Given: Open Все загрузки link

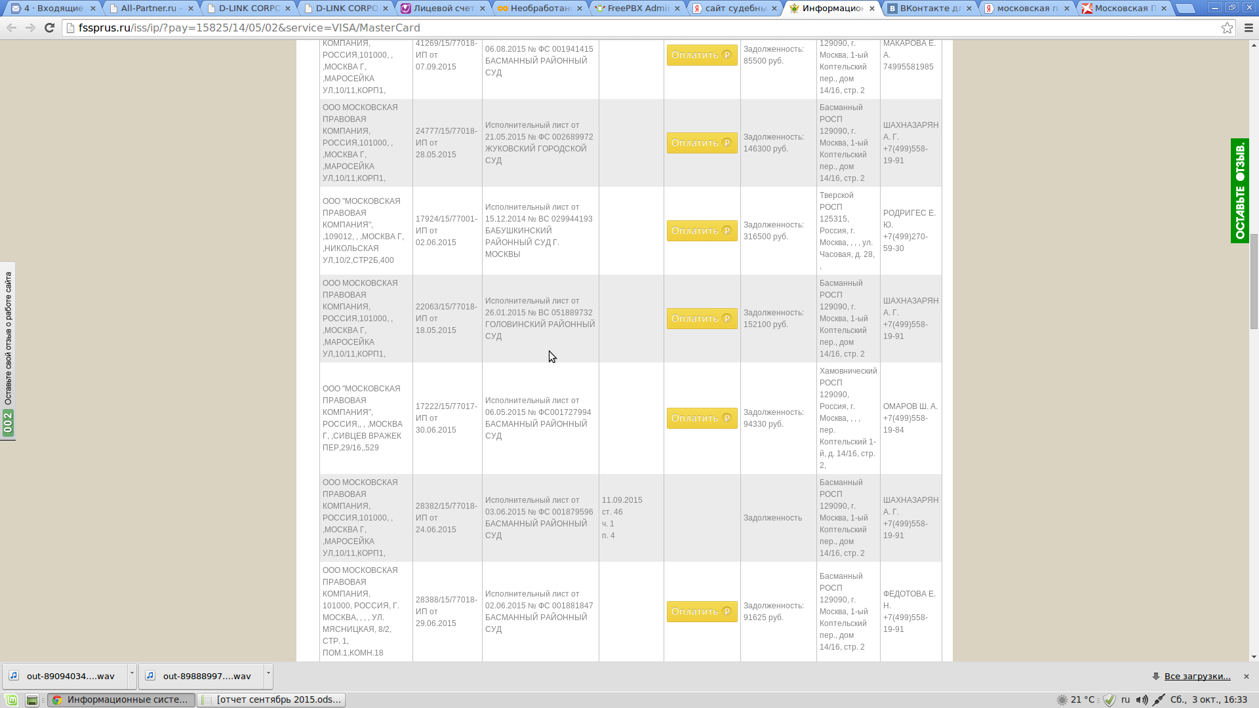Looking at the screenshot, I should [1197, 676].
